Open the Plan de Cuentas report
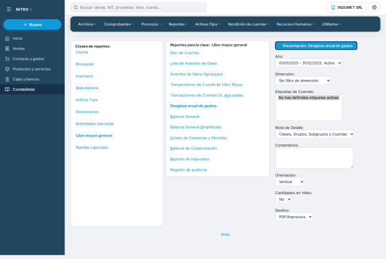The height and width of the screenshot is (259, 386). 185,53
